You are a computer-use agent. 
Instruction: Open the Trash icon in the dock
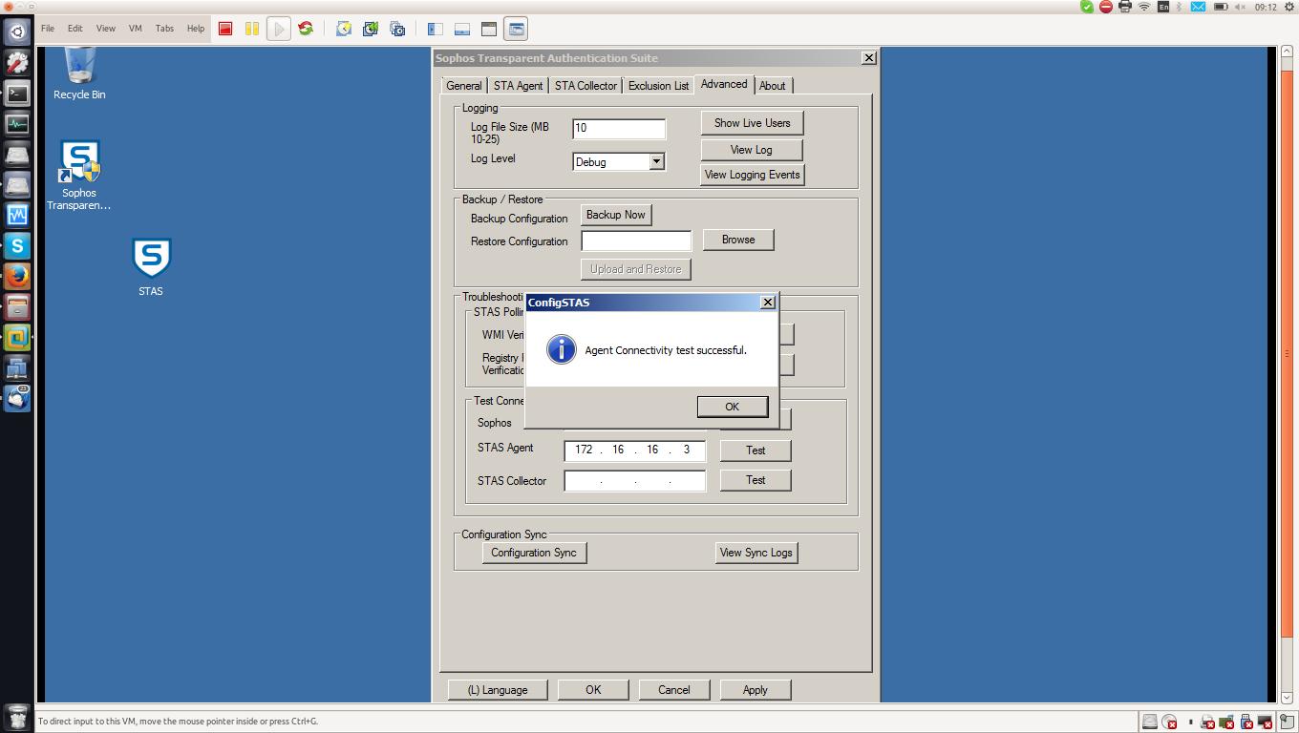[17, 717]
